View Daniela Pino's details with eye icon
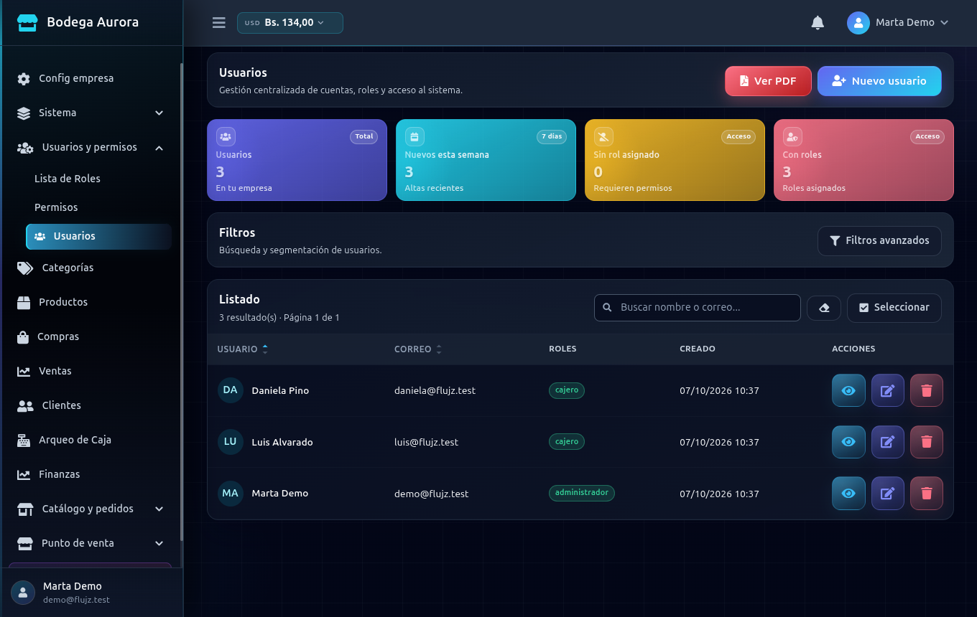The image size is (977, 617). point(848,390)
